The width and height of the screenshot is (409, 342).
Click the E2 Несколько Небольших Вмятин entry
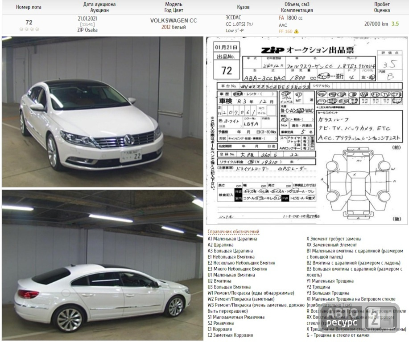(x=241, y=263)
